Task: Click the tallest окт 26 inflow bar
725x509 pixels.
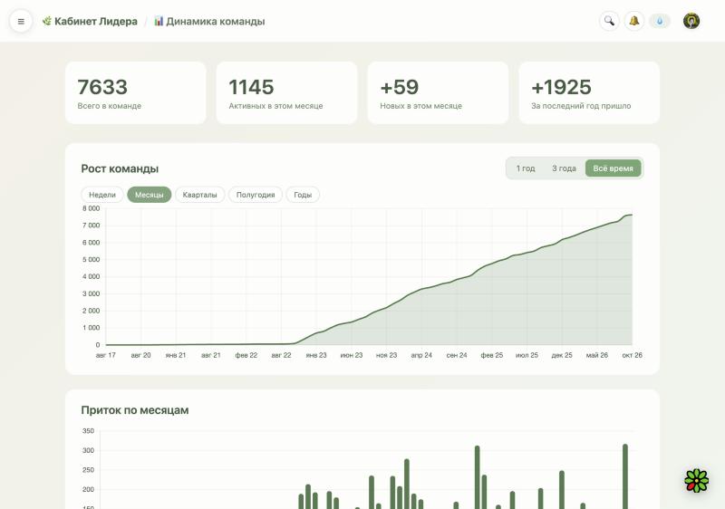Action: [x=625, y=476]
